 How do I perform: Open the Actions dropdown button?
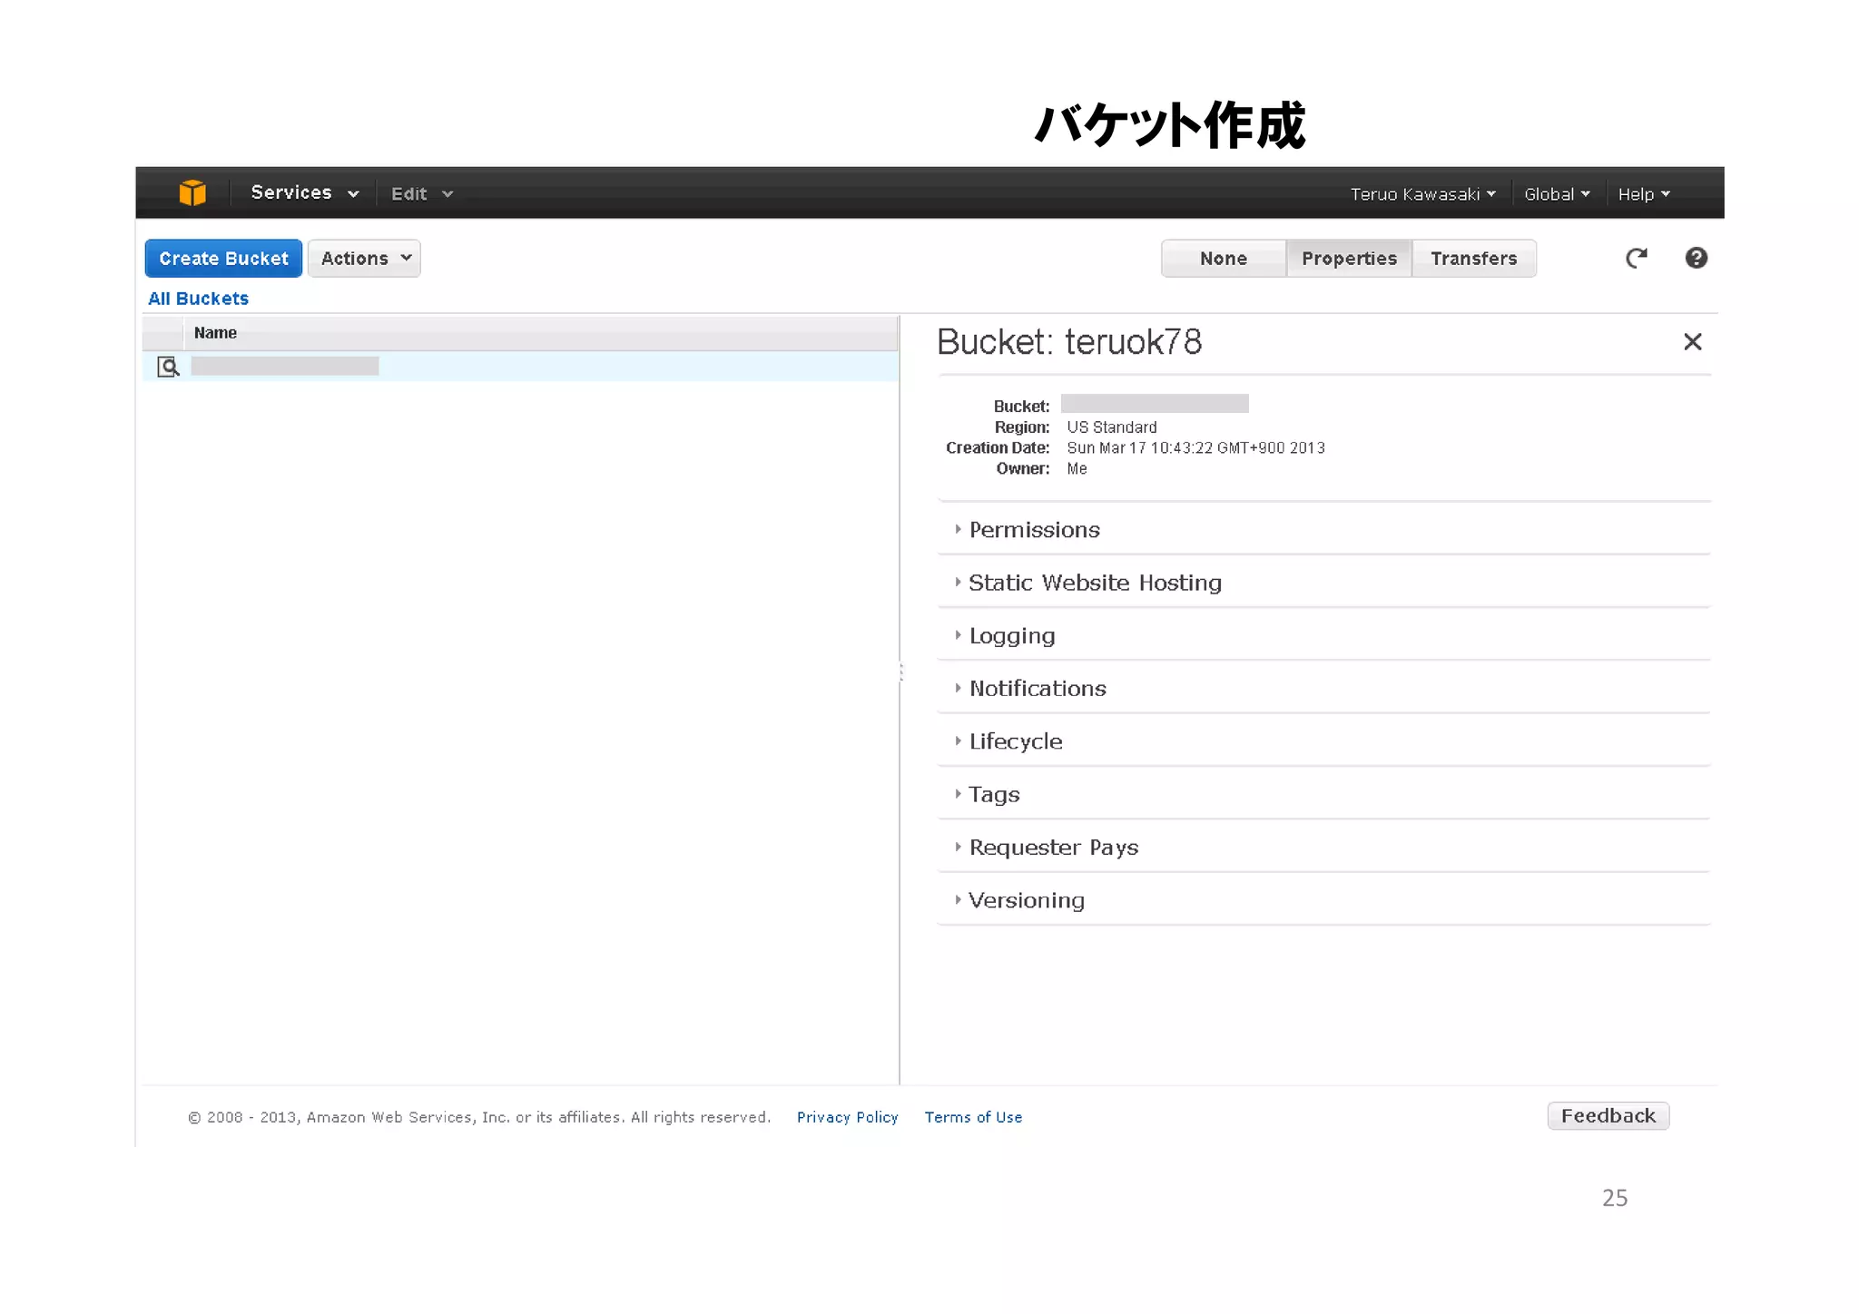click(364, 259)
